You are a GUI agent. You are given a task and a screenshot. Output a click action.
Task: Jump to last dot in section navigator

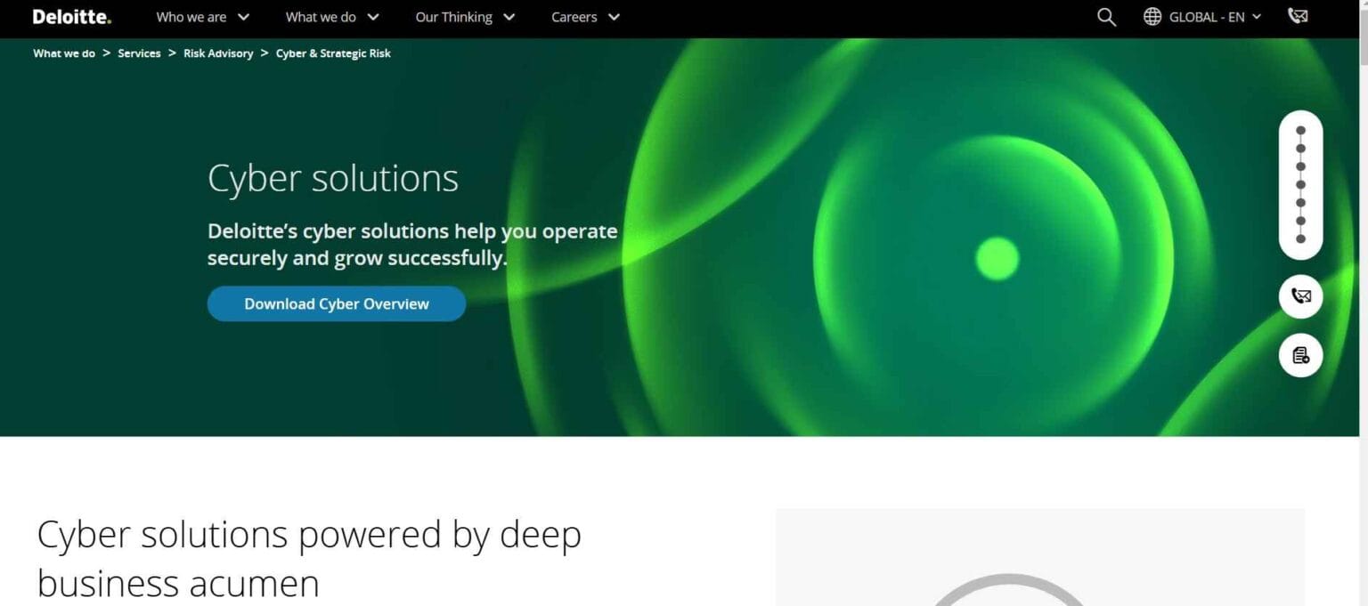(1300, 238)
